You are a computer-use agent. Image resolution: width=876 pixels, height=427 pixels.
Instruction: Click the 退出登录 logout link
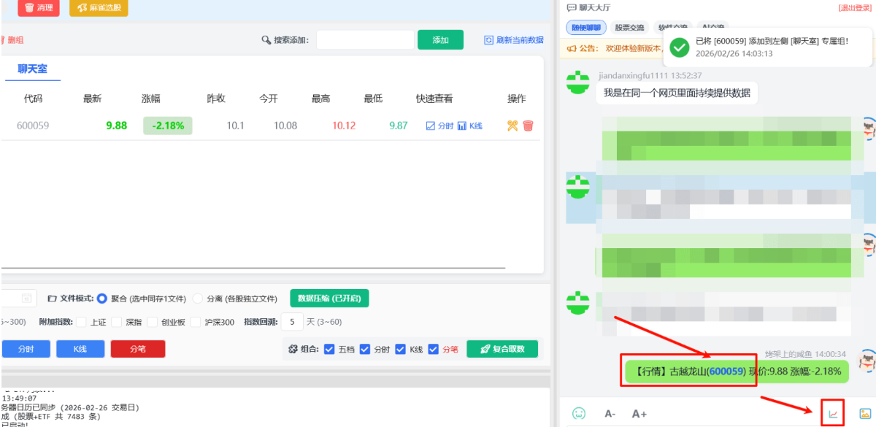[x=855, y=7]
